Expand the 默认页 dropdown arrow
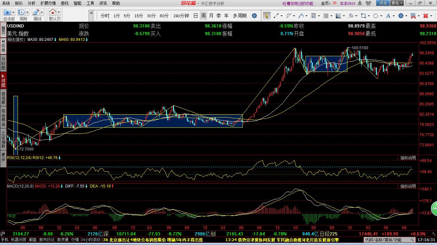 [59, 12]
